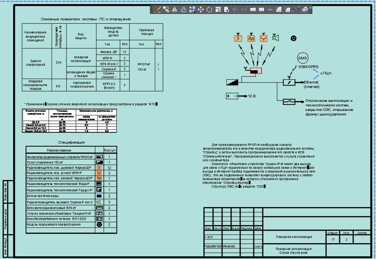Activate the Copy objects tool
The width and height of the screenshot is (376, 259).
point(166,10)
